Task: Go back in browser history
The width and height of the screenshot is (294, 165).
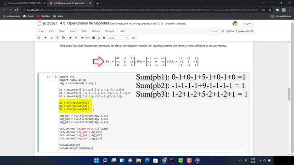Action: (4, 10)
